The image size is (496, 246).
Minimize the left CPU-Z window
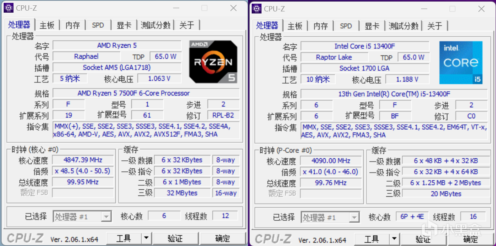tap(176, 8)
